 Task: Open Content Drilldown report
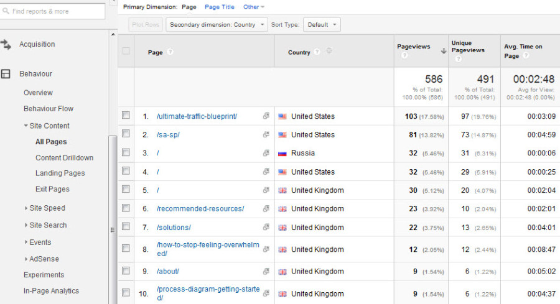pyautogui.click(x=64, y=158)
